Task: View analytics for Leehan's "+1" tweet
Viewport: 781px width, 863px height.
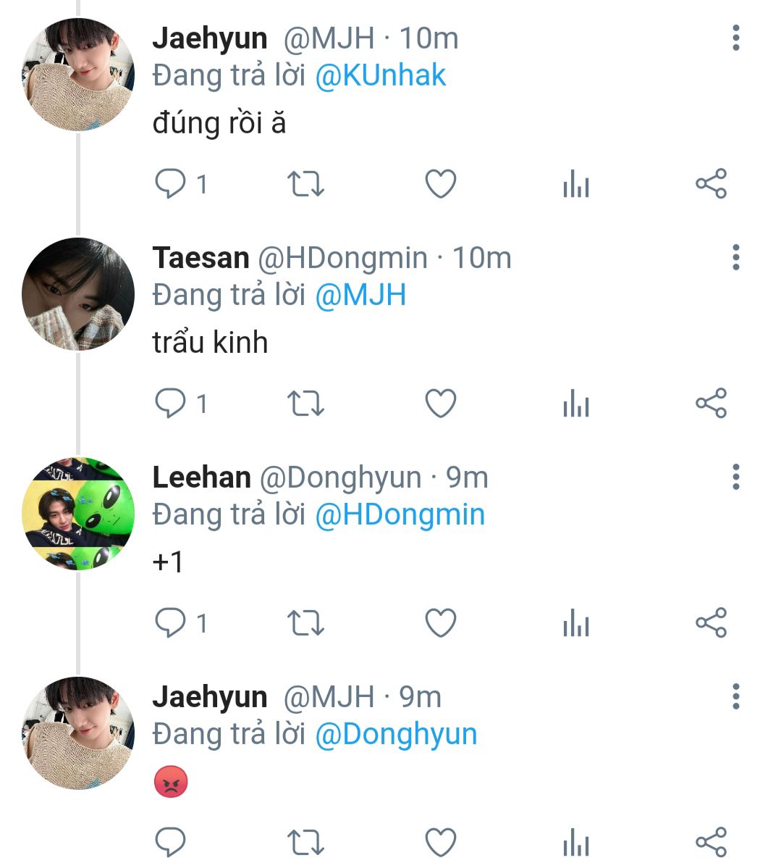Action: (x=575, y=623)
